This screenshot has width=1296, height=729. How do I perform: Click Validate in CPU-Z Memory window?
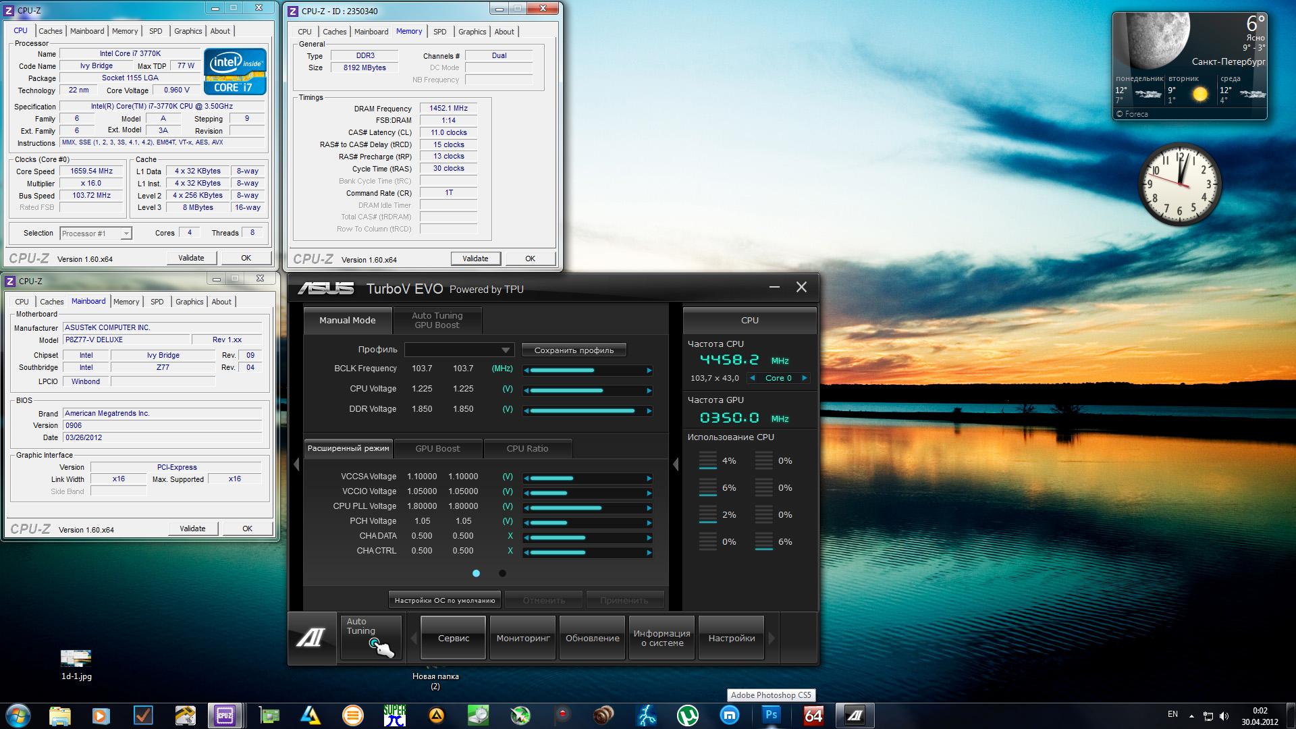[x=475, y=259]
